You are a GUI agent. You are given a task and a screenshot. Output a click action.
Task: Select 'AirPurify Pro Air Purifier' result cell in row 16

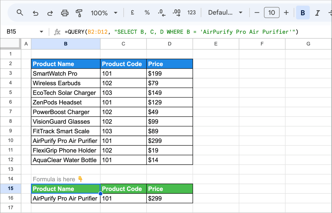[66, 198]
